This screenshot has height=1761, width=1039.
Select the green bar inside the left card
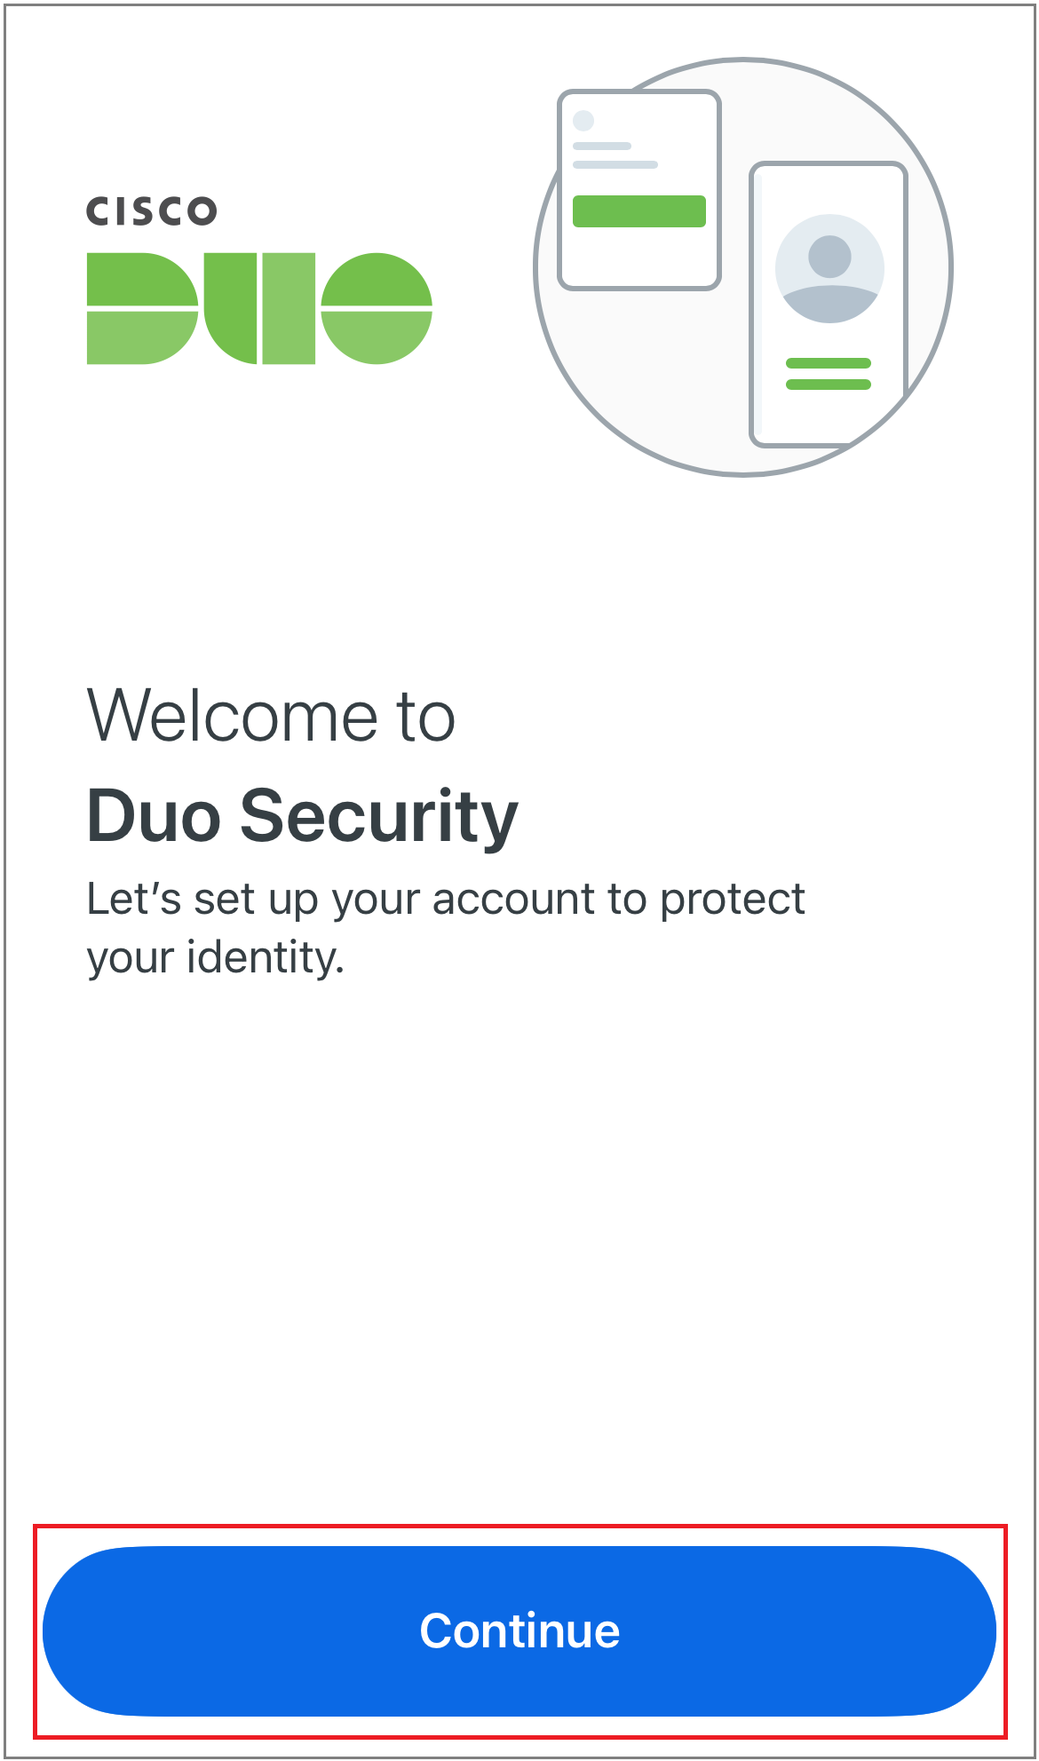click(x=638, y=210)
